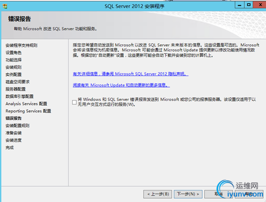Maximize the SQL Server 2012 setup window

point(249,5)
